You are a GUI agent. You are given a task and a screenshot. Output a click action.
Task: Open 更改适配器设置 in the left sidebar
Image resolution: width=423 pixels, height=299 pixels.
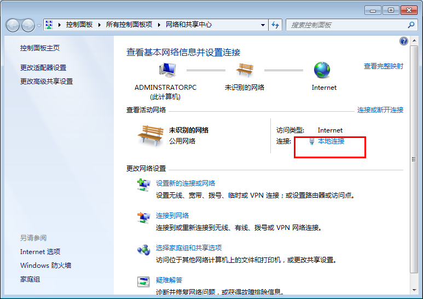click(x=43, y=67)
